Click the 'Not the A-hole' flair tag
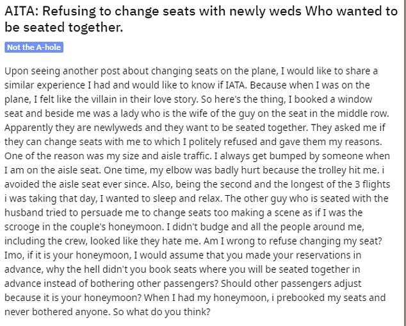Image resolution: width=406 pixels, height=326 pixels. coord(34,48)
